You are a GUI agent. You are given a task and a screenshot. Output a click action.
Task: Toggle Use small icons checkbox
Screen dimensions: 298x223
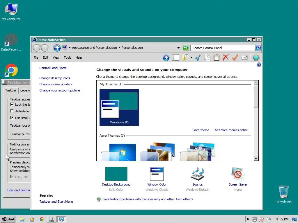pyautogui.click(x=12, y=118)
